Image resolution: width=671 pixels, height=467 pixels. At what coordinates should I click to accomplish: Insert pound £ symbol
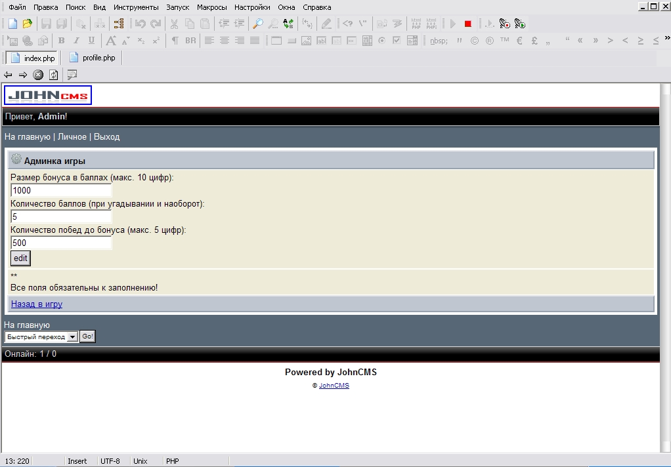click(x=534, y=41)
